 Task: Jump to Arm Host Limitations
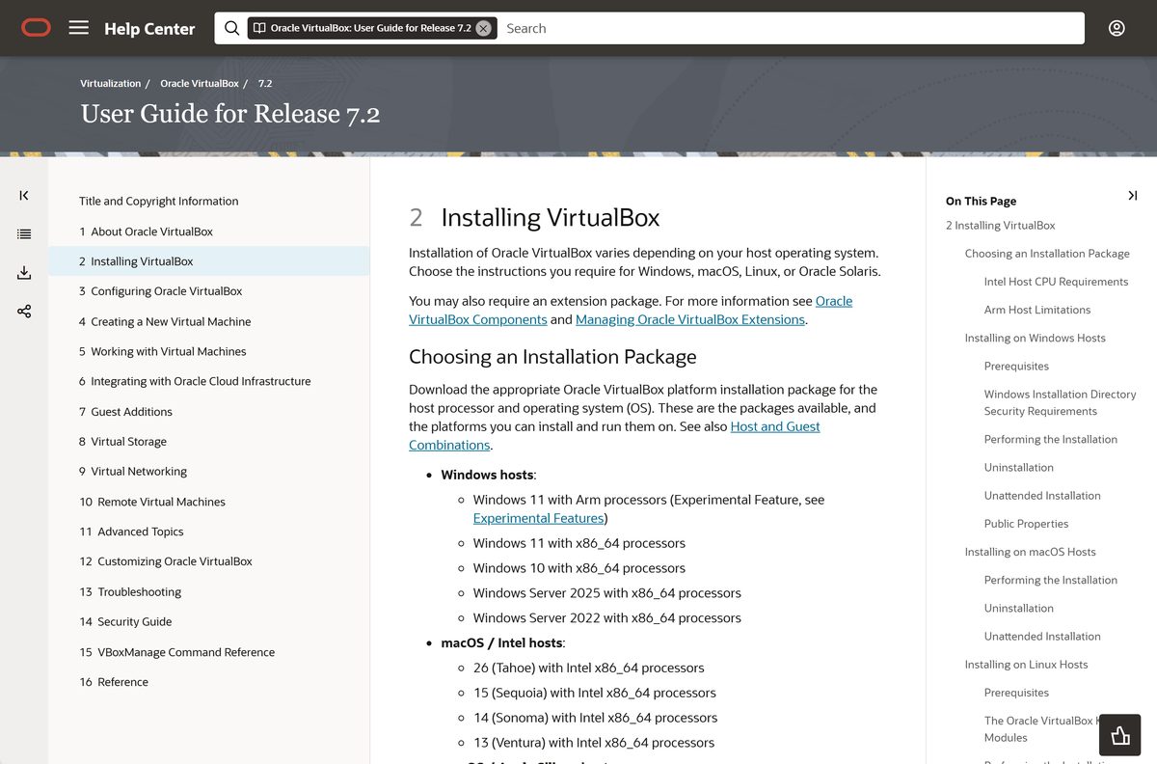[1037, 310]
